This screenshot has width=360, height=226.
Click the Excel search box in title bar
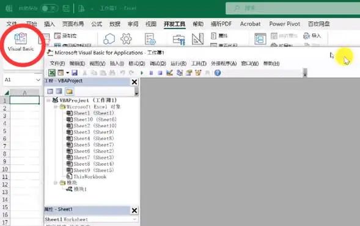(x=293, y=9)
